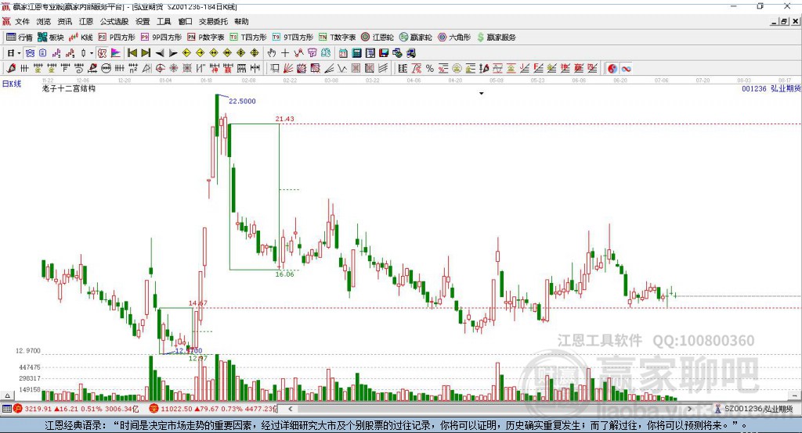Click the status bar grid icon
802x433 pixels.
[x=6, y=409]
